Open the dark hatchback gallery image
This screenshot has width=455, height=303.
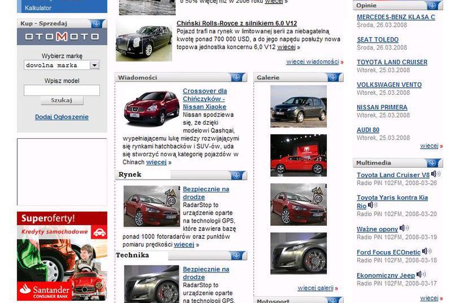click(299, 106)
